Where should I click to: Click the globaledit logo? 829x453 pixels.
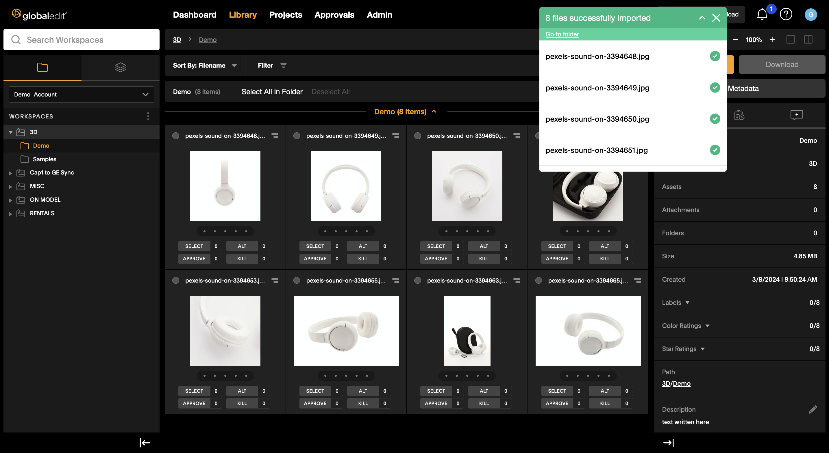[40, 15]
